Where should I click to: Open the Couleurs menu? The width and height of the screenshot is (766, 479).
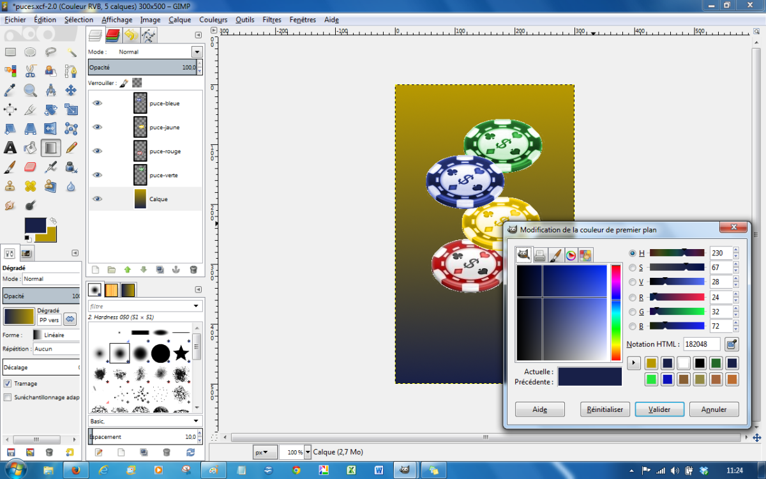[213, 20]
